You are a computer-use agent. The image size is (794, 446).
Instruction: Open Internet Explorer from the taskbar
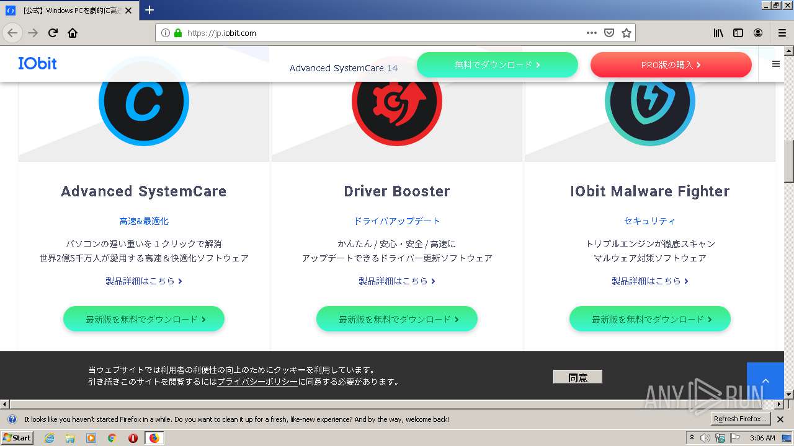49,438
